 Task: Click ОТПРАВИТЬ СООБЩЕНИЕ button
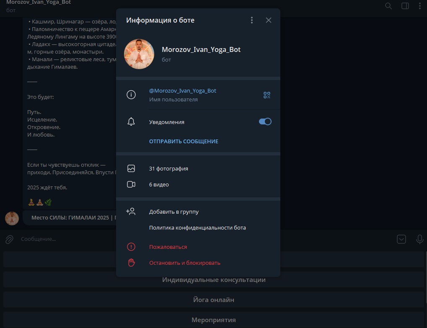pos(184,141)
